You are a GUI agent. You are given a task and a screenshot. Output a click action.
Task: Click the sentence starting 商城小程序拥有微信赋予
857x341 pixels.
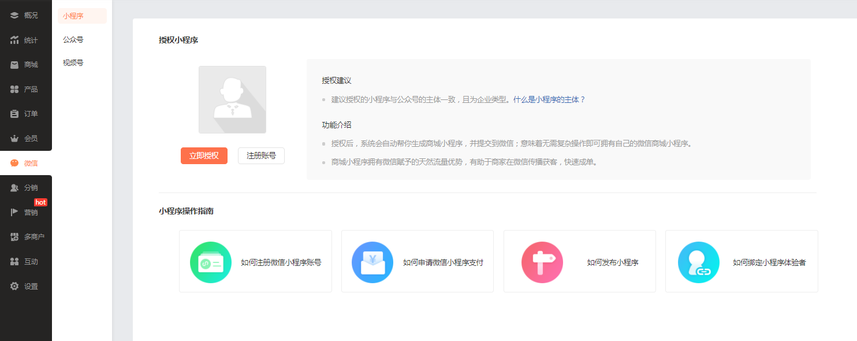(x=464, y=162)
